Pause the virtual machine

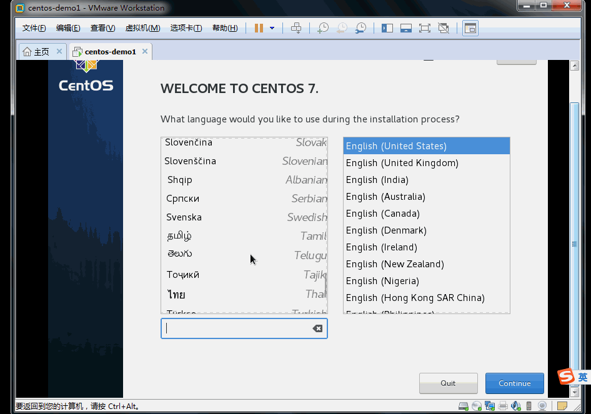(x=259, y=28)
